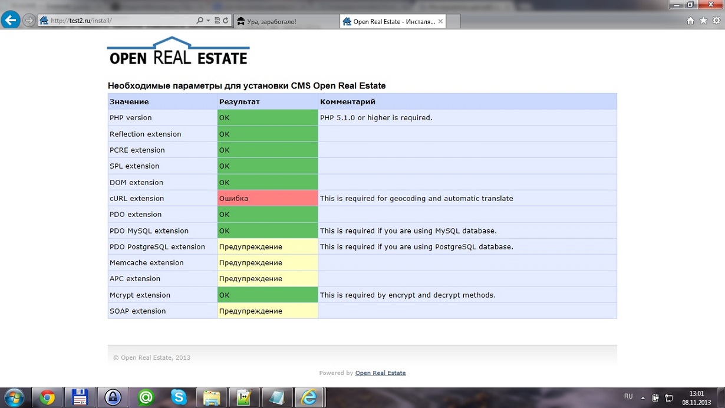This screenshot has height=408, width=725.
Task: Open the gray notebook app in taskbar
Action: coord(276,397)
